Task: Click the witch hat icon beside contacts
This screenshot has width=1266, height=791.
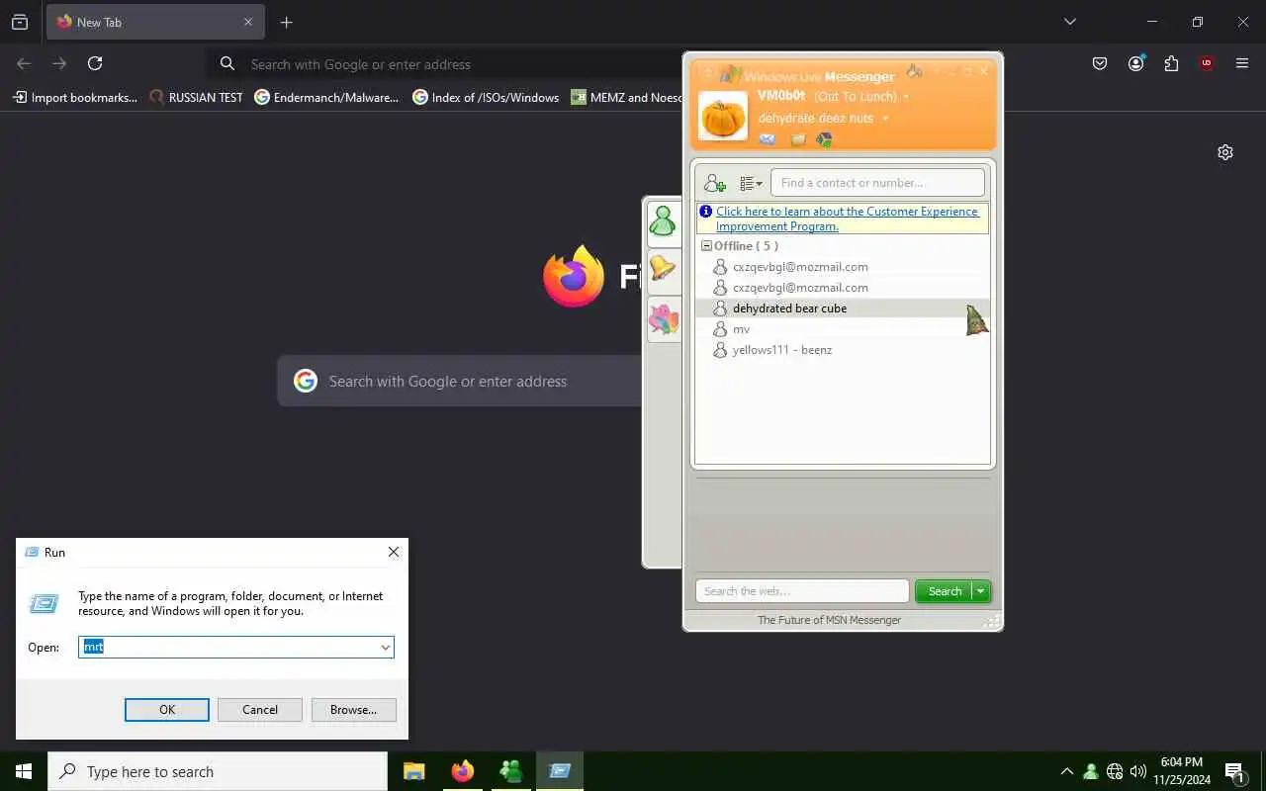Action: [x=976, y=319]
